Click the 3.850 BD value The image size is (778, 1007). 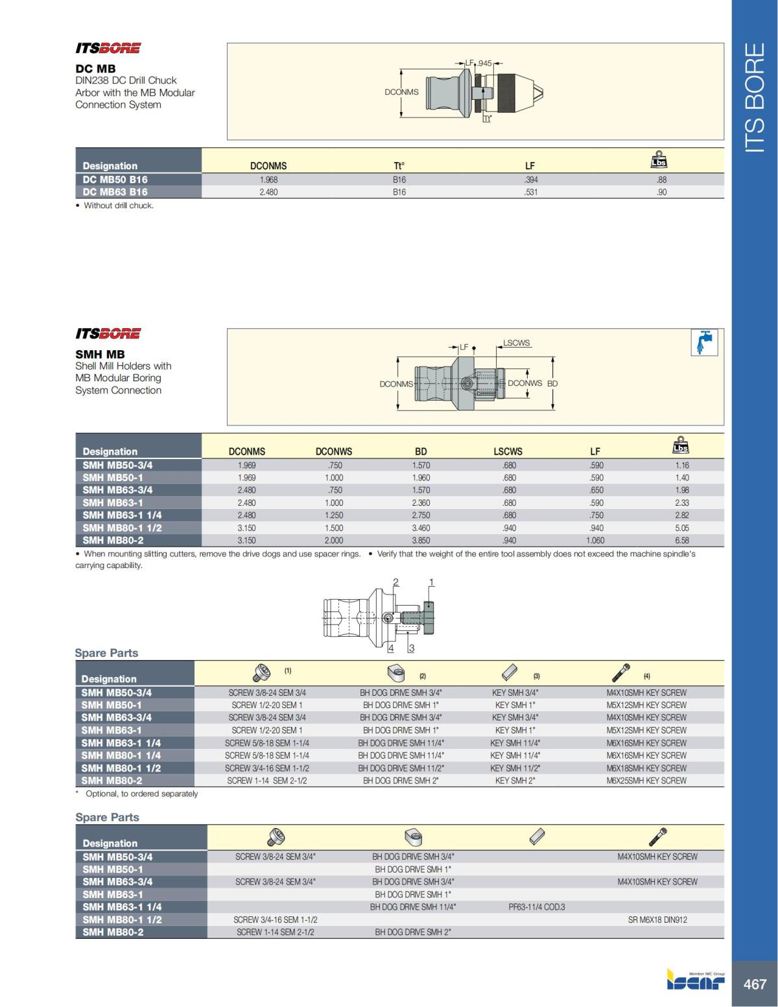point(421,540)
